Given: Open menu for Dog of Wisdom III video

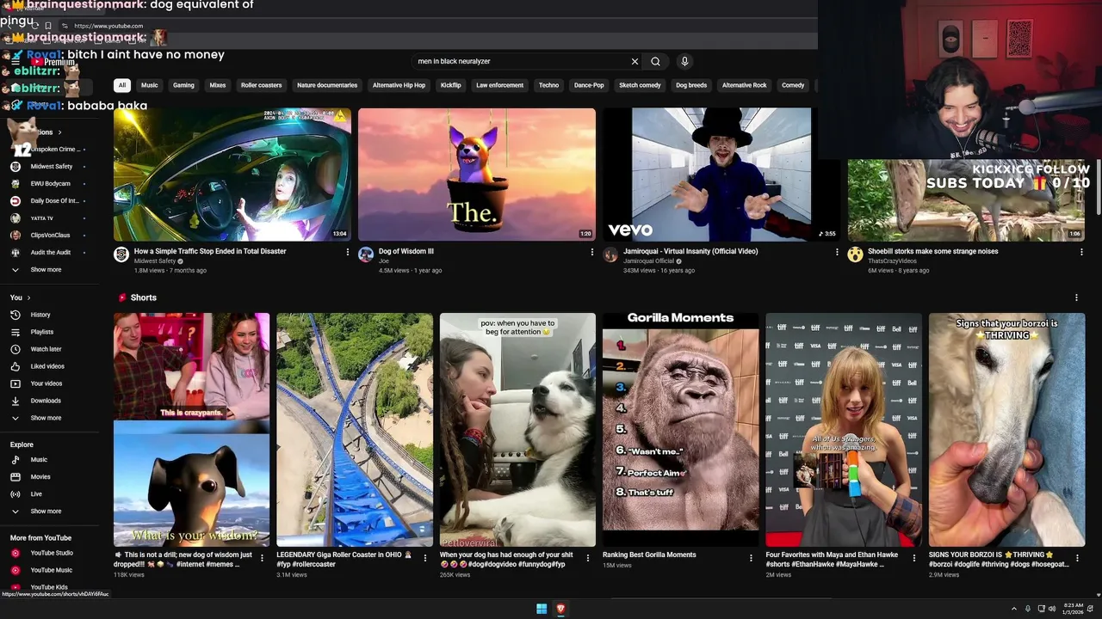Looking at the screenshot, I should coord(591,252).
